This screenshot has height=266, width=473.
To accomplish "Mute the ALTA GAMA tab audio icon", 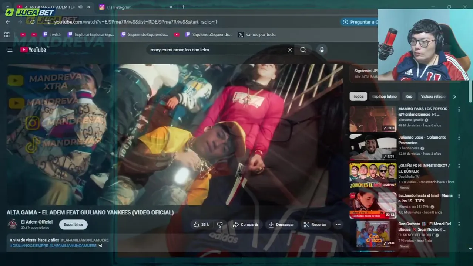I will pyautogui.click(x=80, y=7).
